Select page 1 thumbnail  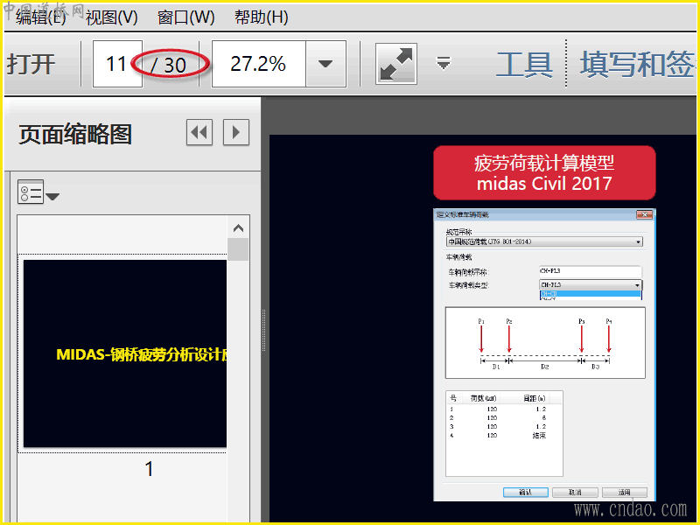click(x=125, y=353)
